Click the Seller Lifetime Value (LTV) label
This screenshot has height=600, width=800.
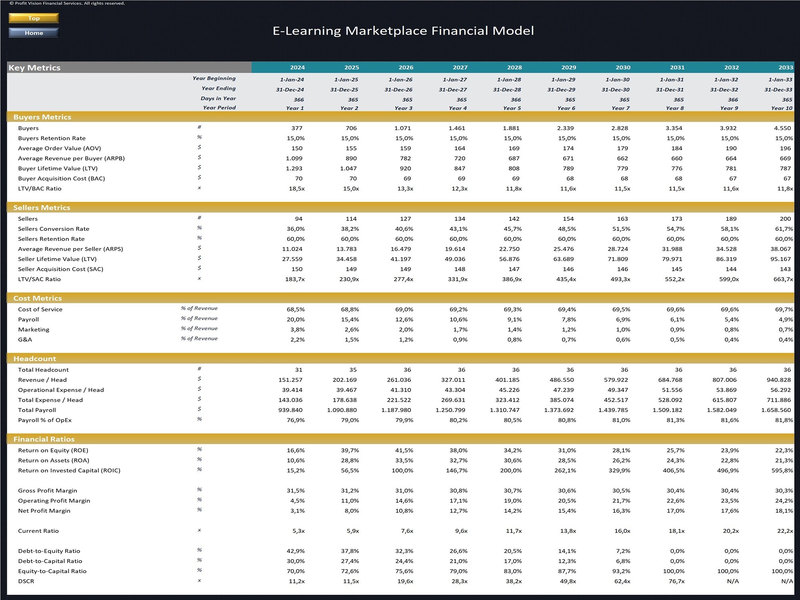(57, 259)
